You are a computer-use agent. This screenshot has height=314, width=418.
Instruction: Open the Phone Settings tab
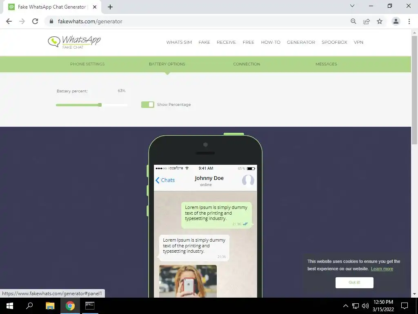(87, 64)
